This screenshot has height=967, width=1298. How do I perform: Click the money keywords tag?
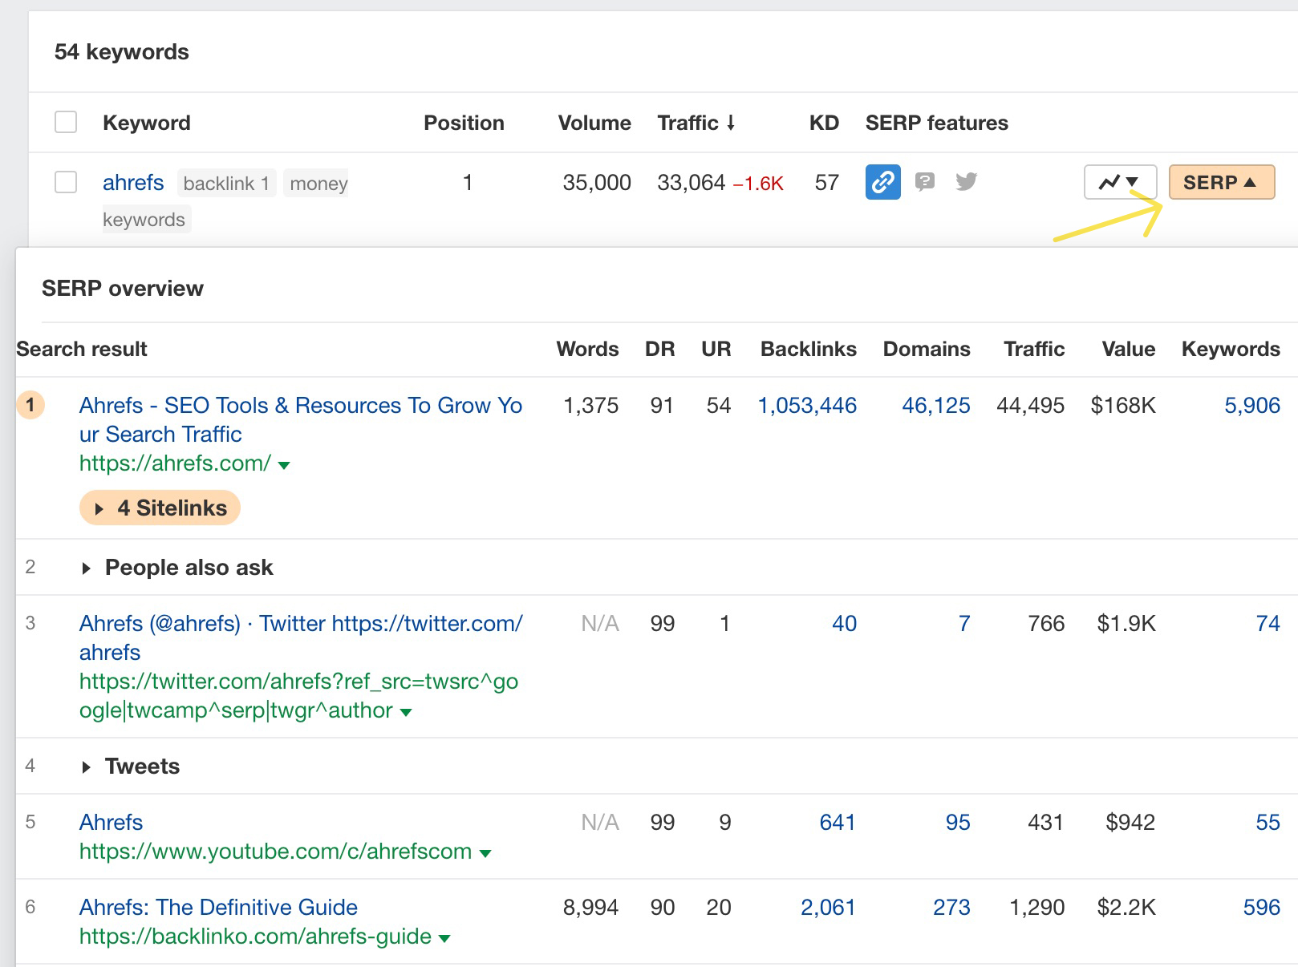point(317,183)
